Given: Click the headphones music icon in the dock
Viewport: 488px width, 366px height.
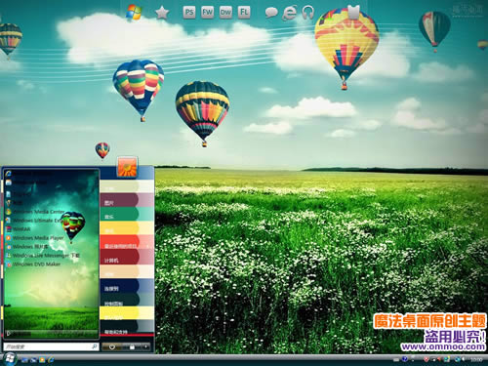Looking at the screenshot, I should (x=307, y=13).
